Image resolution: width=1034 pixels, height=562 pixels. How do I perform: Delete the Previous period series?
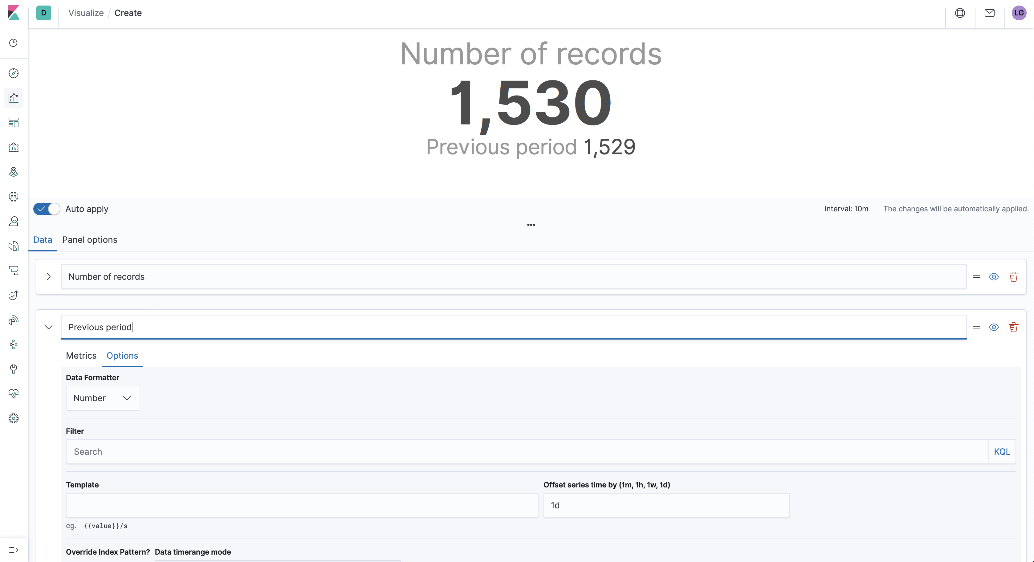point(1013,327)
